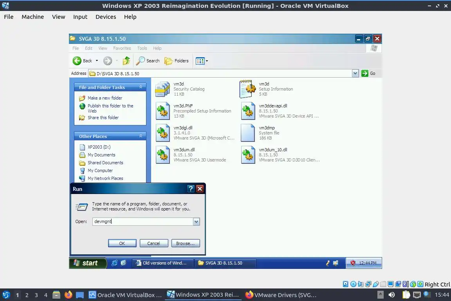Switch to Oracle VM VirtualBox host task
The height and width of the screenshot is (301, 451).
pyautogui.click(x=125, y=295)
